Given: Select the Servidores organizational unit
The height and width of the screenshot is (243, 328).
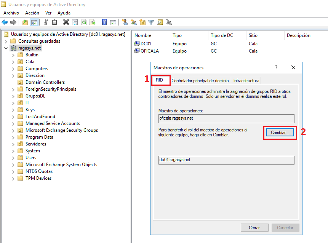Looking at the screenshot, I should click(x=36, y=144).
